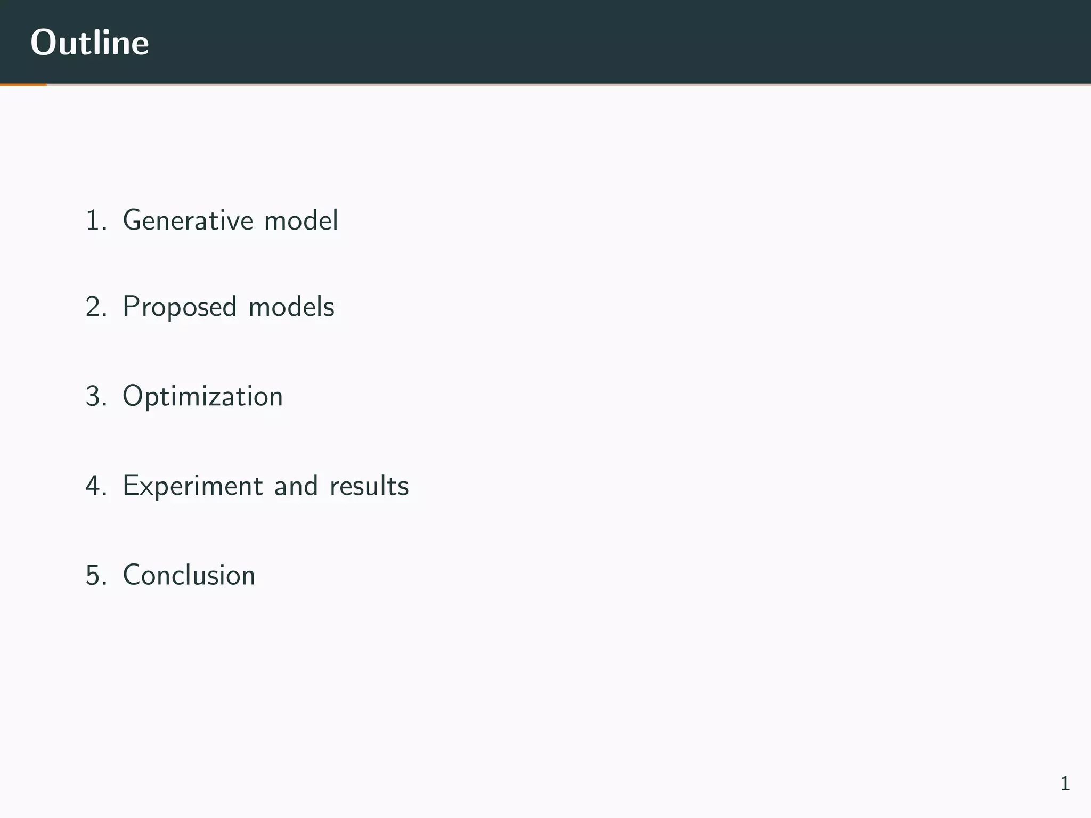Screen dimensions: 1091x818
Task: Go to the Optimization section
Action: pyautogui.click(x=202, y=397)
